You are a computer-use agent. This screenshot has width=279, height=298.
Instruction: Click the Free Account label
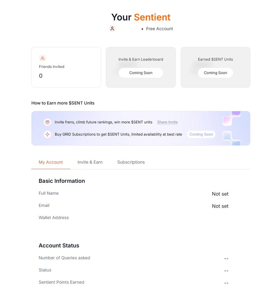pyautogui.click(x=159, y=29)
